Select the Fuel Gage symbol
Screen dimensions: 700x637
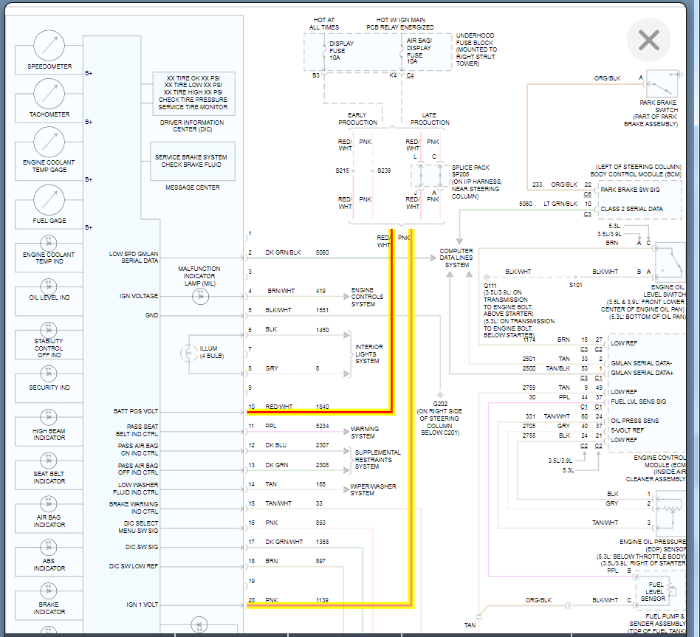(x=49, y=200)
